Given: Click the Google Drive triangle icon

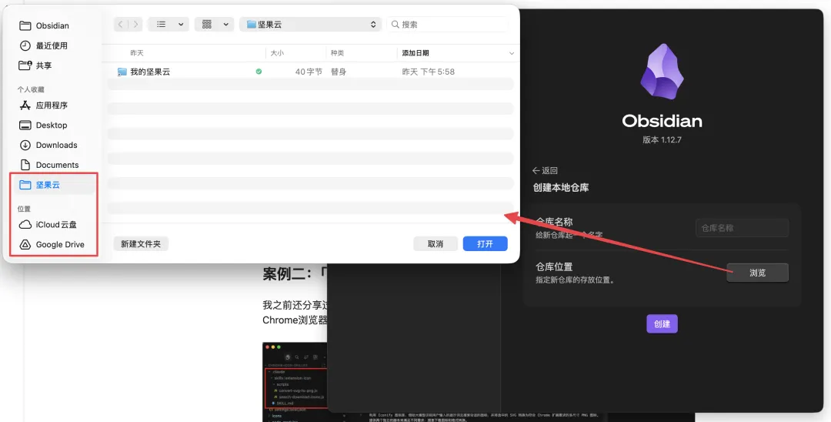Looking at the screenshot, I should pyautogui.click(x=25, y=244).
